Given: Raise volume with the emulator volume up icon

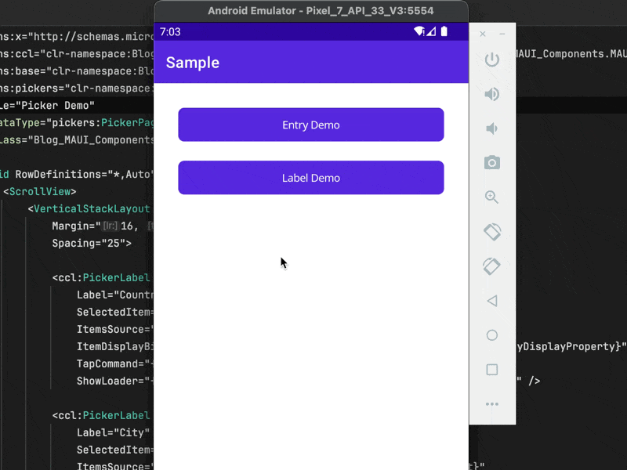Looking at the screenshot, I should (x=492, y=94).
